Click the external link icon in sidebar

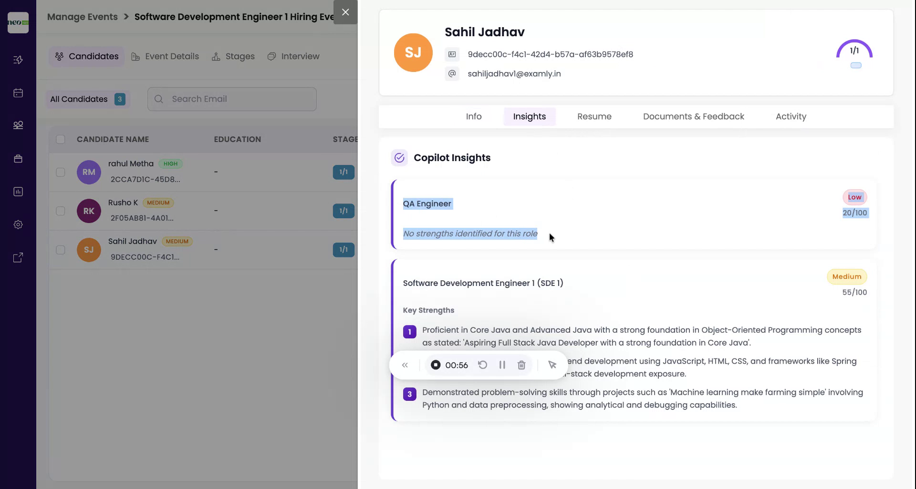click(x=18, y=257)
